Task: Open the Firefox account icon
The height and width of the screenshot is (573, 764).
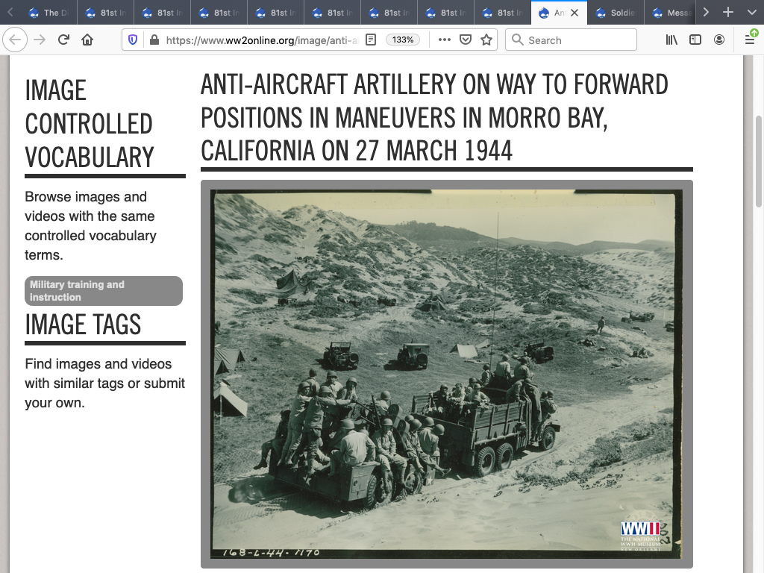Action: coord(719,40)
